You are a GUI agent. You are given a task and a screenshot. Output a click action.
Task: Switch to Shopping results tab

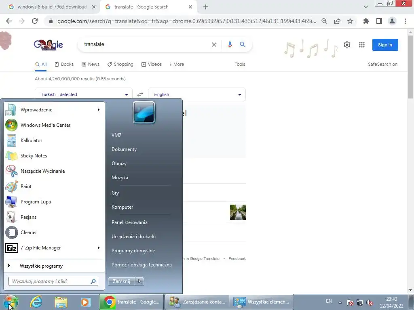120,64
